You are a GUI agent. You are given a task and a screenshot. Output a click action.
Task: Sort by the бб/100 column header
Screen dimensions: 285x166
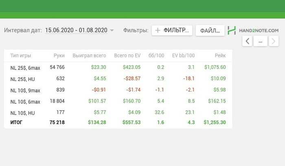click(157, 55)
